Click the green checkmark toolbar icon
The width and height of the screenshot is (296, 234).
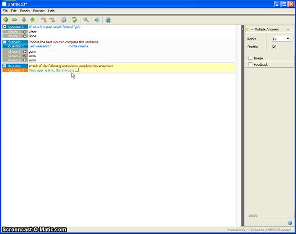coord(75,19)
